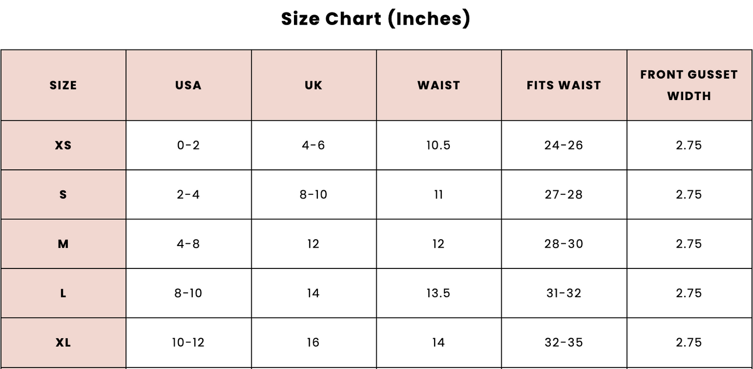Screen dimensions: 753x369
Task: Click the FRONT GUSSET WIDTH header
Action: [x=689, y=85]
